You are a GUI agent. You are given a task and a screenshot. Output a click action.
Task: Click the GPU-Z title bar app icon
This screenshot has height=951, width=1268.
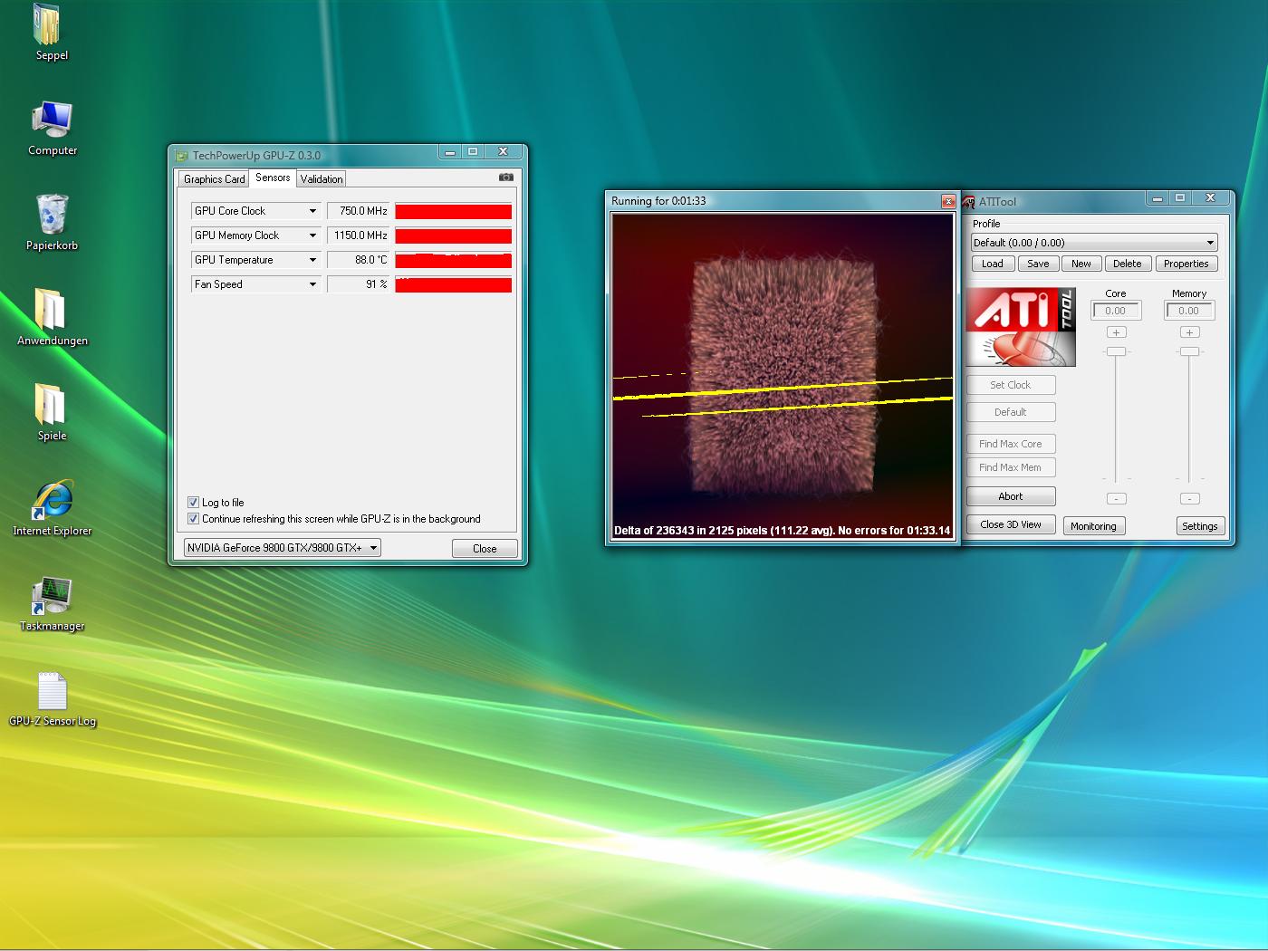[181, 156]
